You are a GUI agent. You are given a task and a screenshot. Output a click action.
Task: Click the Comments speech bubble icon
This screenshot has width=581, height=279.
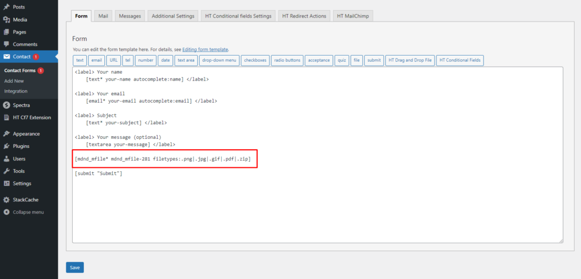click(6, 44)
